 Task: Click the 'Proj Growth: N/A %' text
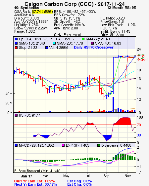pos(69,25)
